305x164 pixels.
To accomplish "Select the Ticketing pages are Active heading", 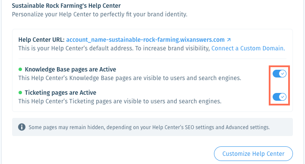I will click(60, 93).
